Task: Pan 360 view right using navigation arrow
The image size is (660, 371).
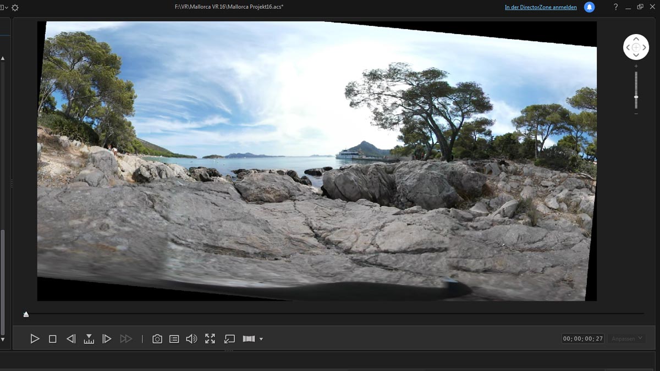Action: (x=645, y=47)
